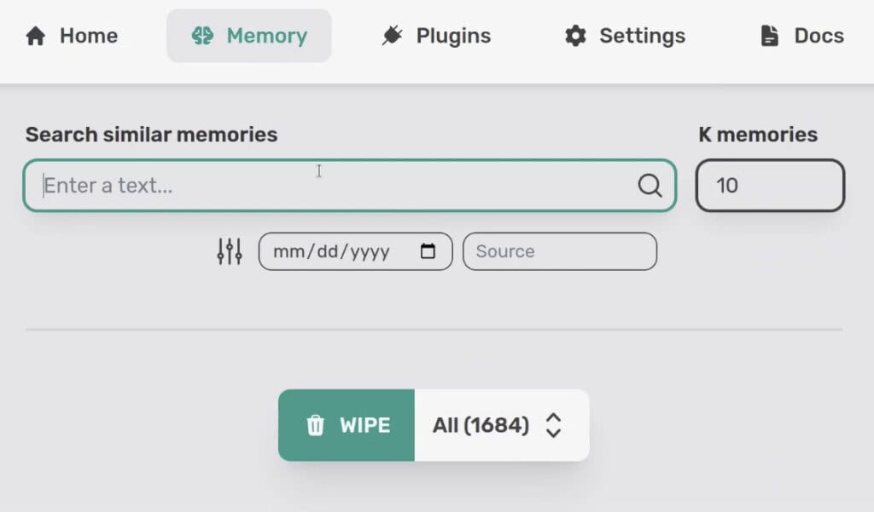
Task: Click the Home house icon
Action: [35, 37]
